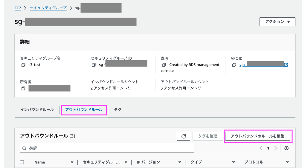Open セキュリティグループ breadcrumb link
The height and width of the screenshot is (168, 302).
[x=48, y=8]
